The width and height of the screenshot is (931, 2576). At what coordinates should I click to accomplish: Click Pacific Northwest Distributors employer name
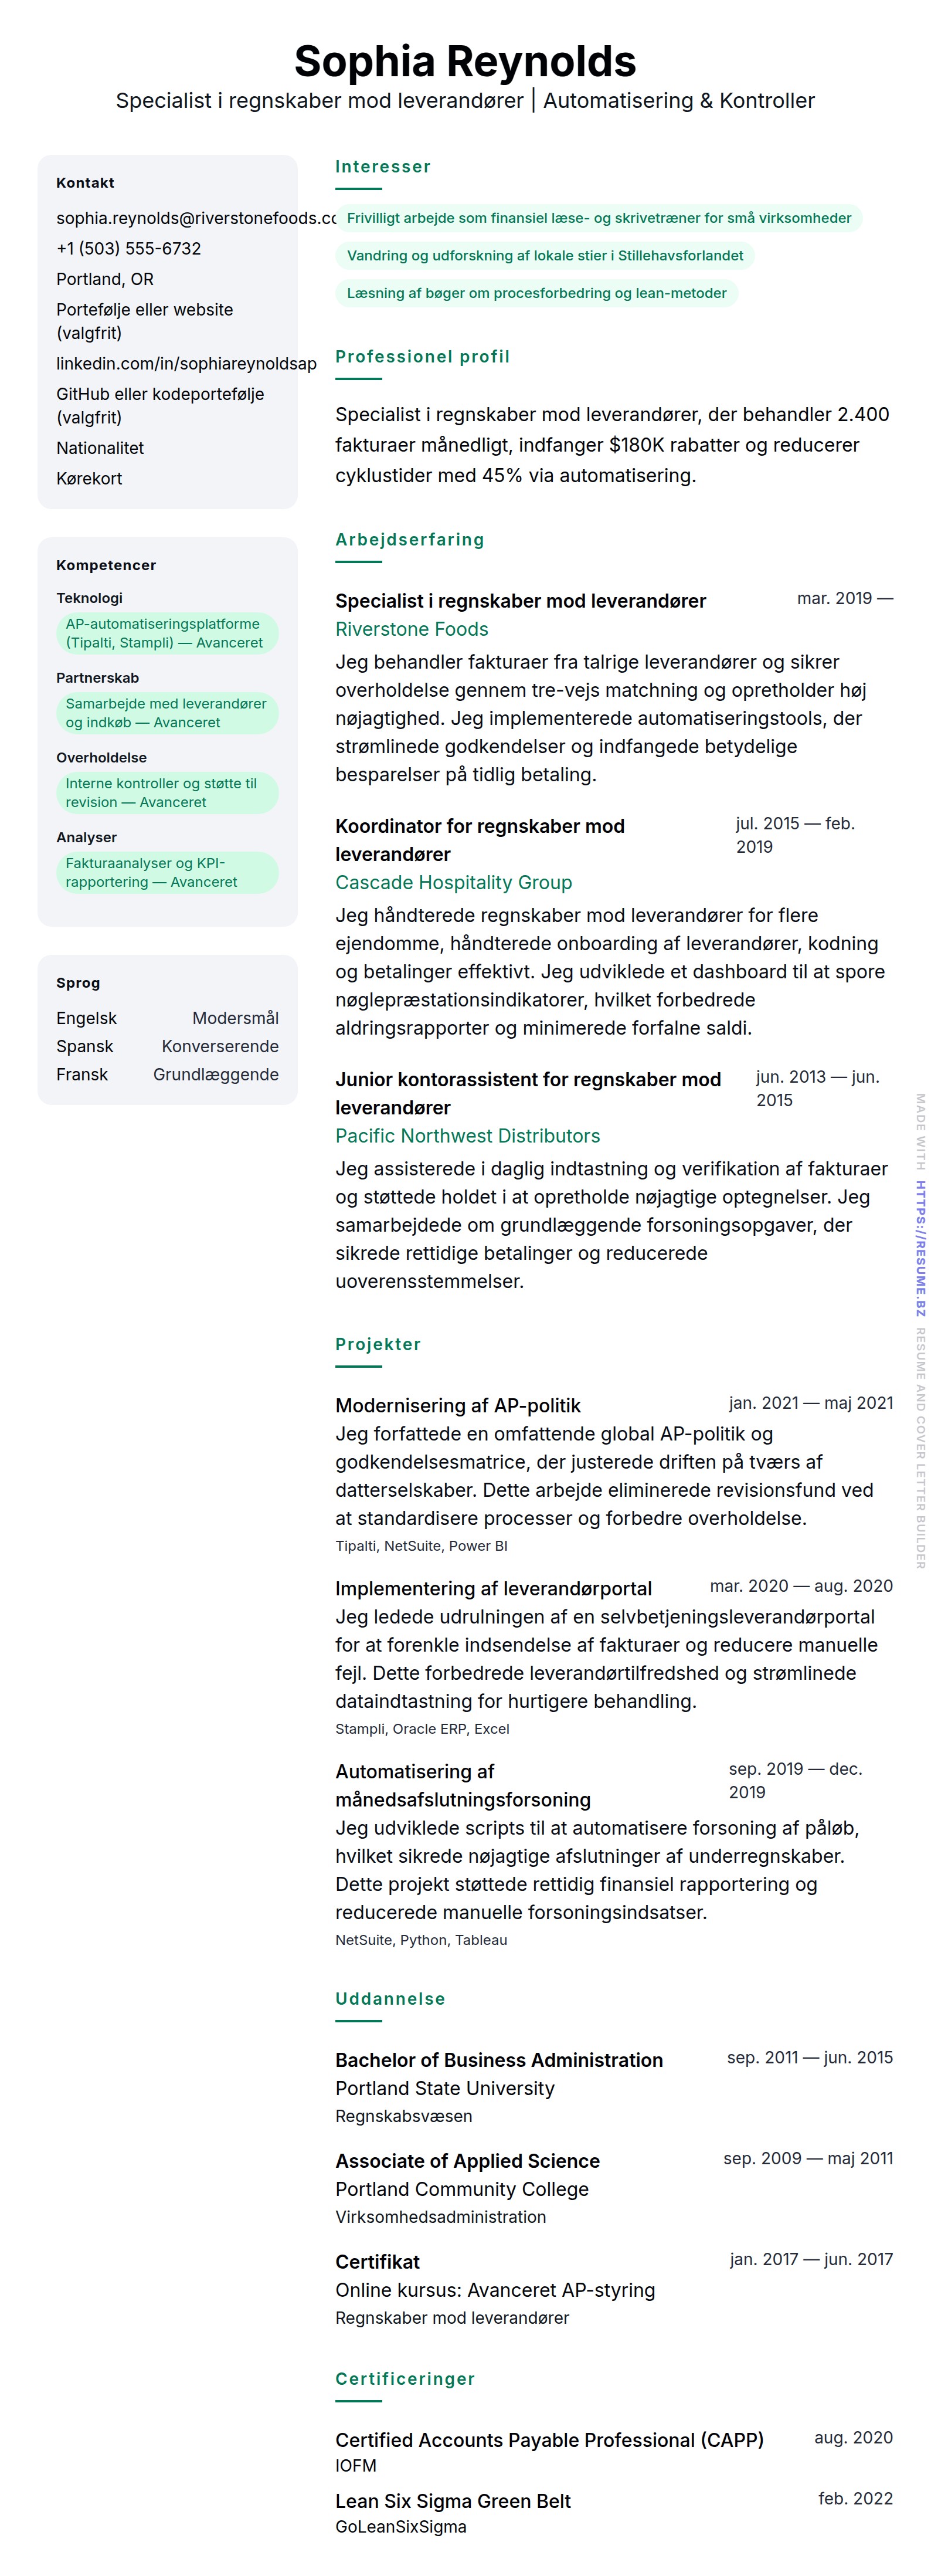pos(467,1136)
